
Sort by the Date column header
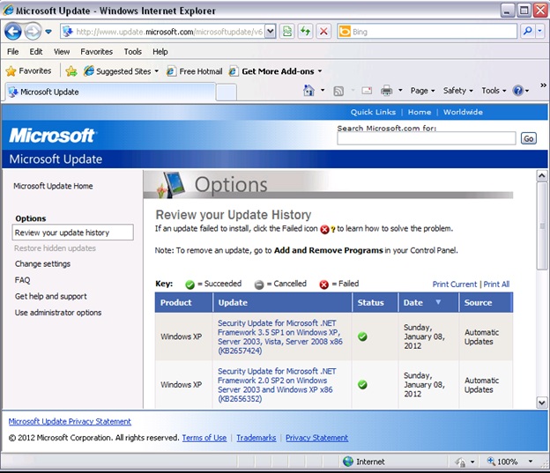(x=428, y=302)
